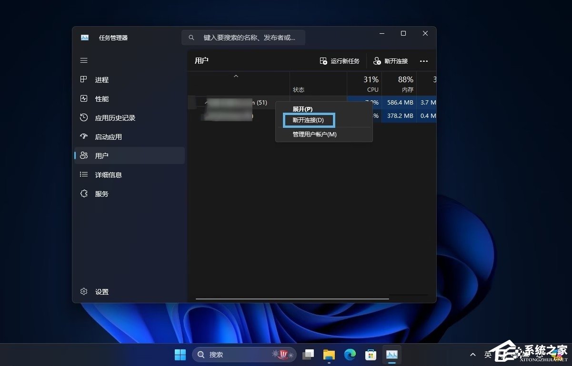Click the Run new task (运行新任务) button
Viewport: 572px width, 366px height.
coord(340,61)
